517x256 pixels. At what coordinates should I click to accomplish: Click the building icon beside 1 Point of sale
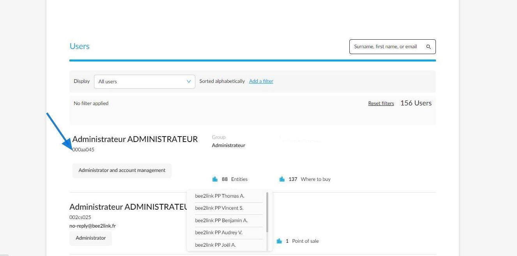(x=279, y=241)
